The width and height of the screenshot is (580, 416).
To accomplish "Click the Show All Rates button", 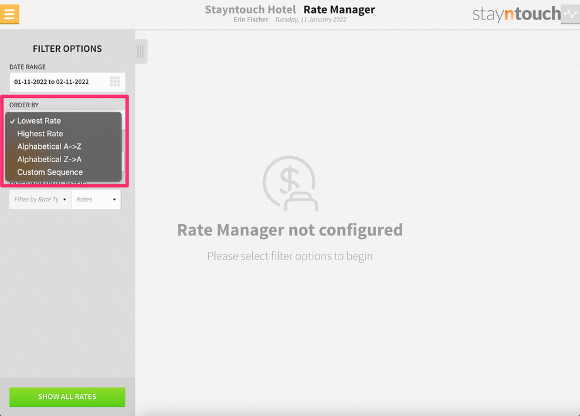I will [67, 397].
